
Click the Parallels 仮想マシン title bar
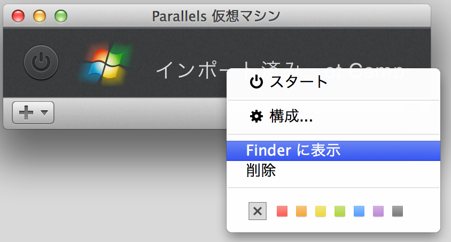tap(216, 16)
